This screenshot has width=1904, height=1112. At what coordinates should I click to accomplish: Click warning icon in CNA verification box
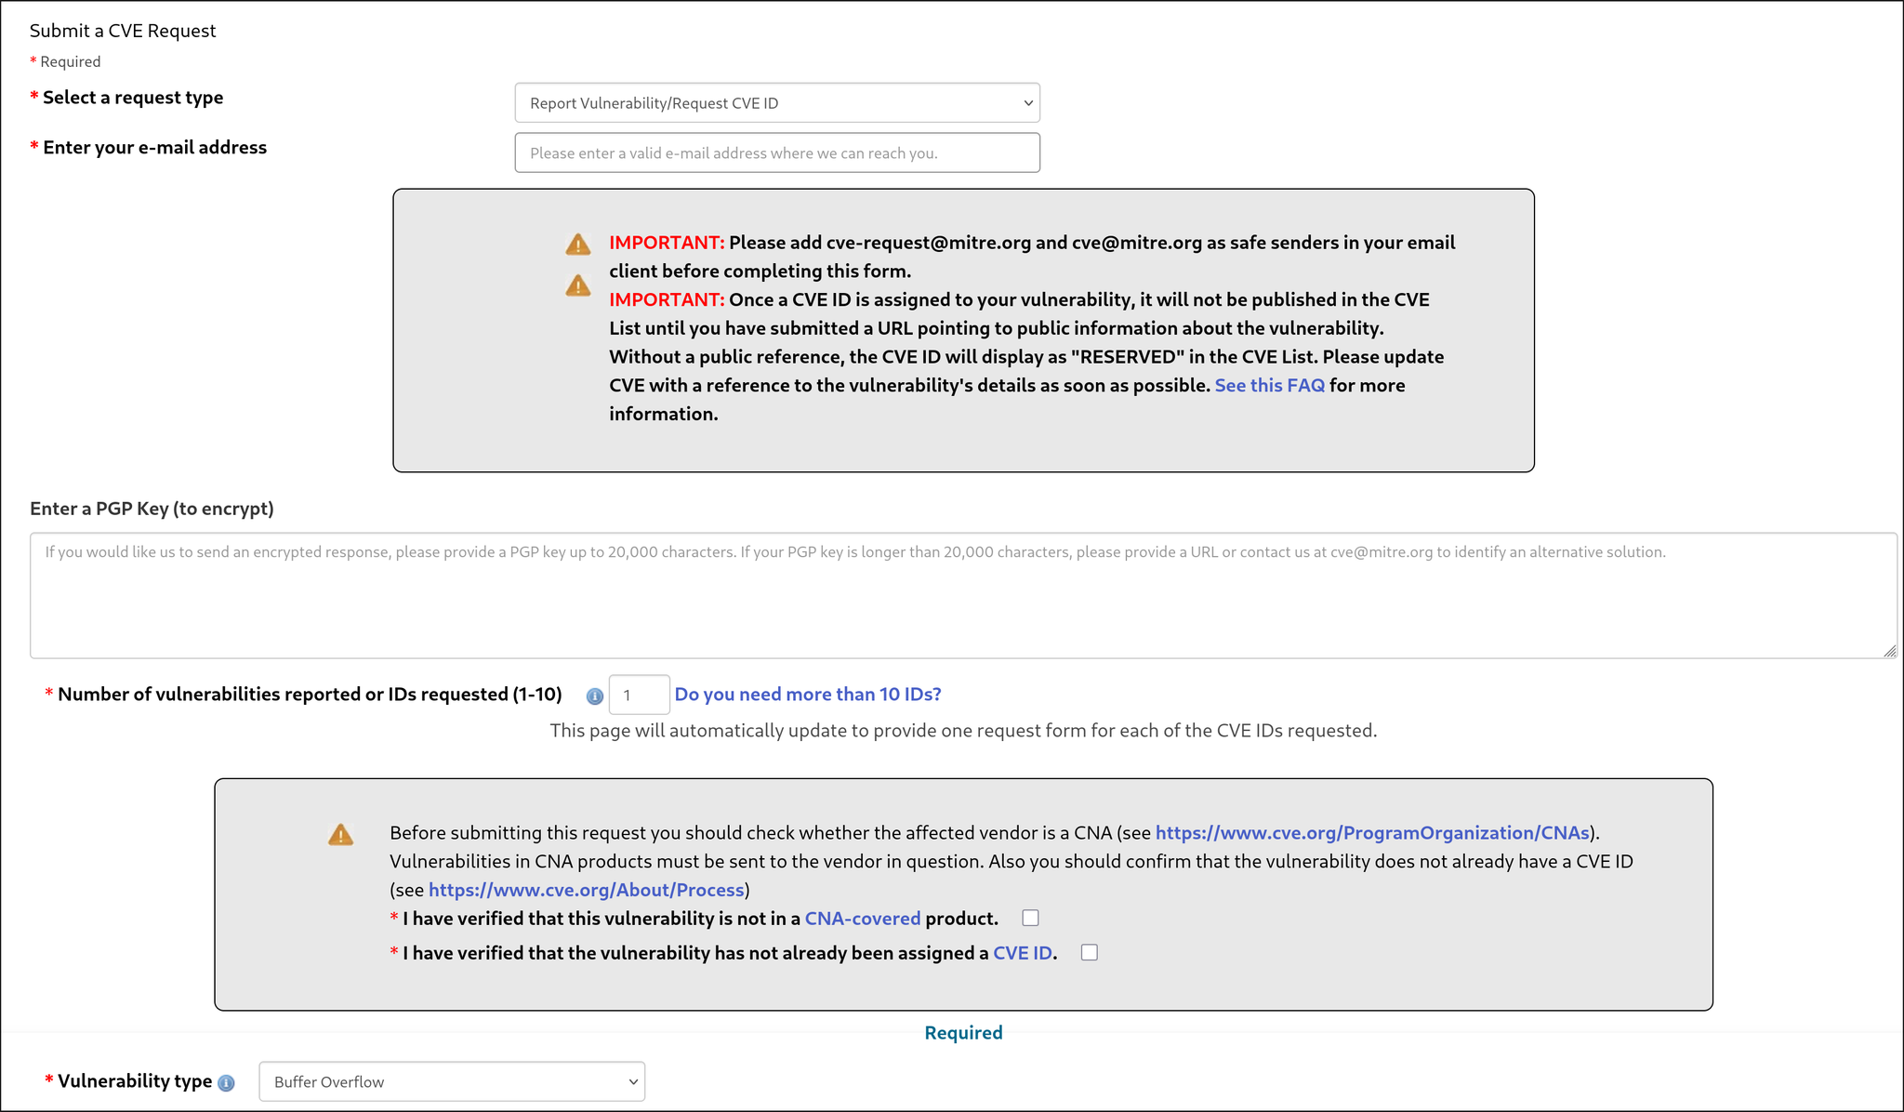coord(341,835)
